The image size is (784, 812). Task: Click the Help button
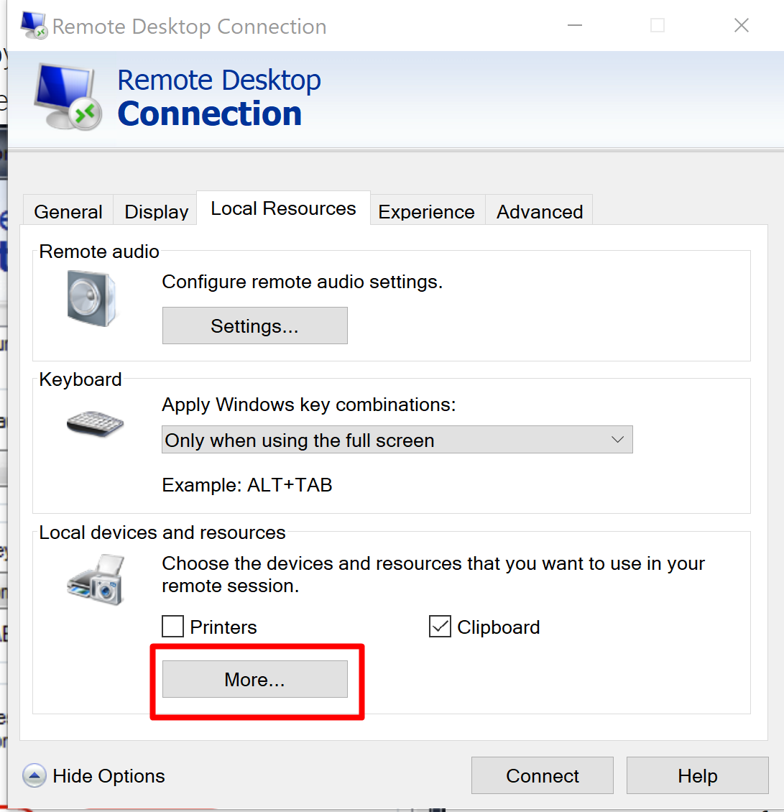tap(697, 776)
